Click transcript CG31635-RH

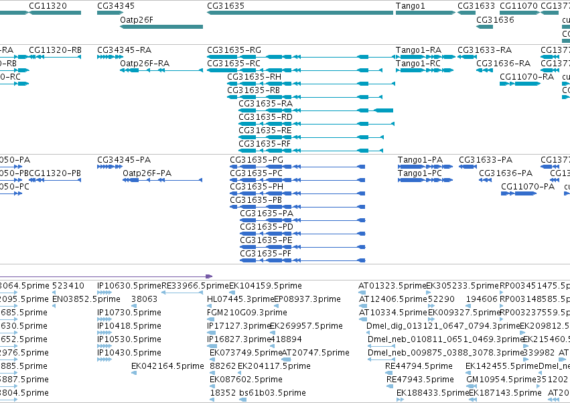coord(311,84)
